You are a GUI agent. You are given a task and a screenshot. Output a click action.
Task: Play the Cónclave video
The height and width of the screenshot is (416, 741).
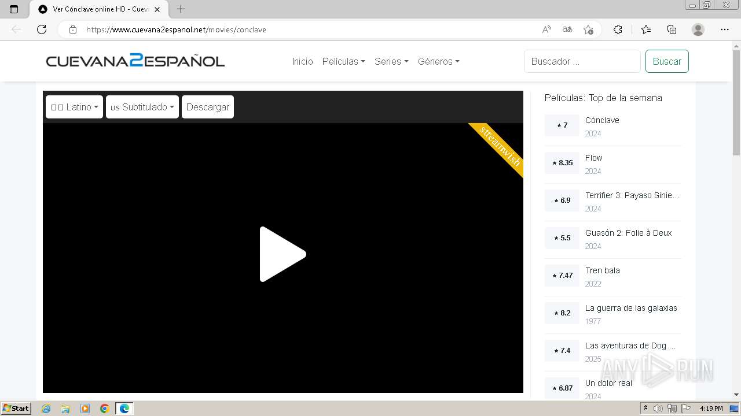pyautogui.click(x=283, y=254)
